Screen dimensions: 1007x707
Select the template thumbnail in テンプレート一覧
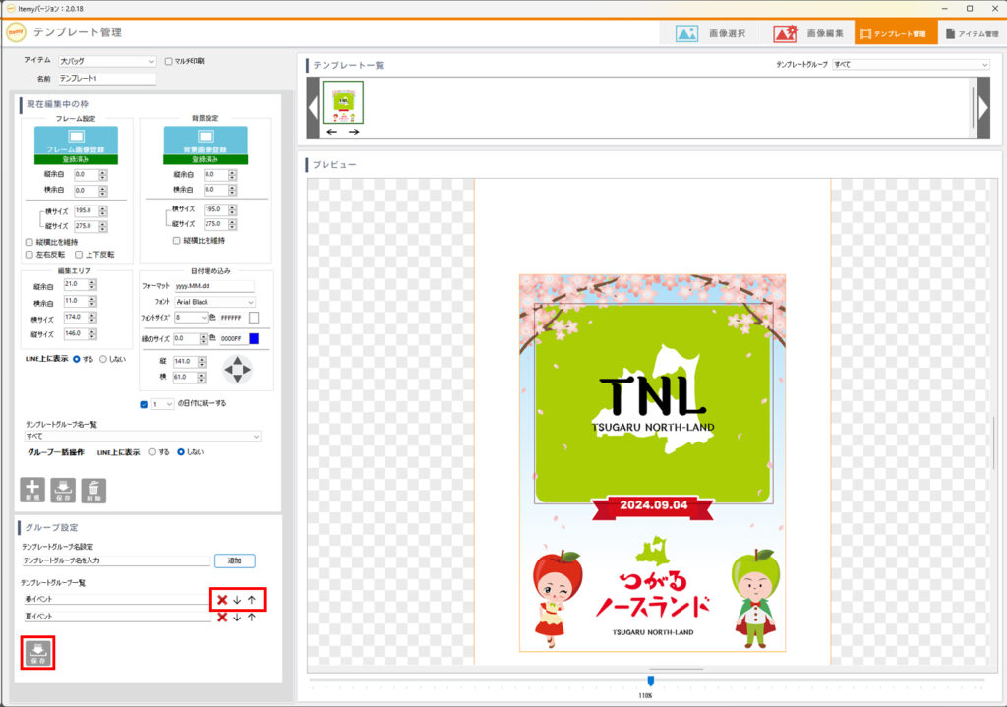[x=343, y=101]
